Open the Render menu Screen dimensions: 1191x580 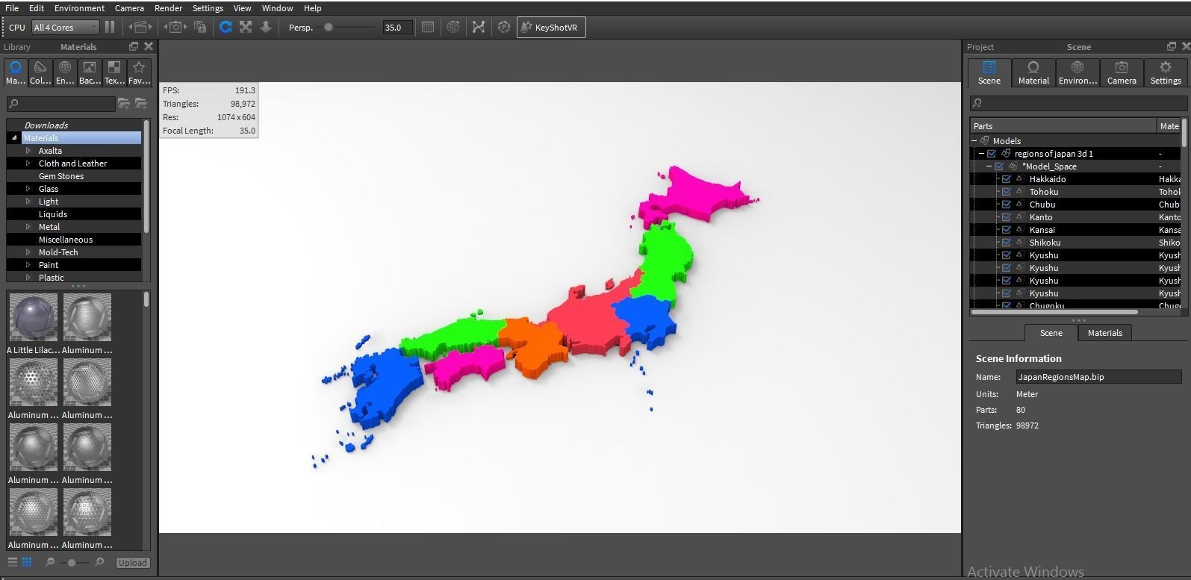(x=168, y=8)
